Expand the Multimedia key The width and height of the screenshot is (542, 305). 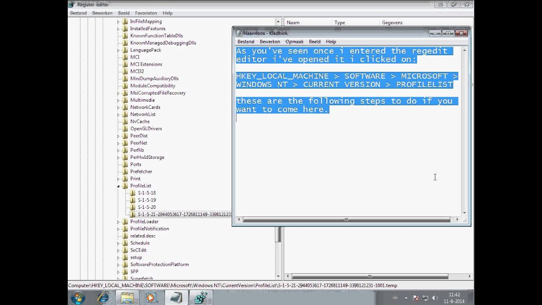[118, 100]
